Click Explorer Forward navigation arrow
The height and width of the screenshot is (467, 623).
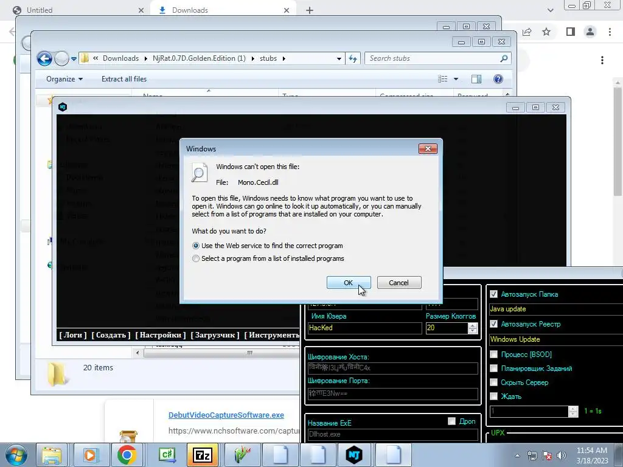click(61, 59)
